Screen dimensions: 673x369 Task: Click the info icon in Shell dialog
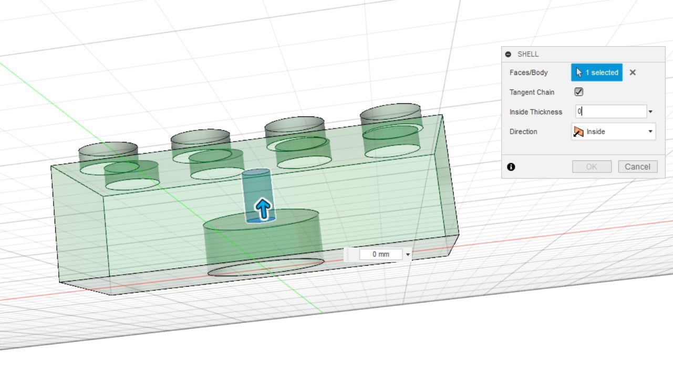click(x=511, y=167)
